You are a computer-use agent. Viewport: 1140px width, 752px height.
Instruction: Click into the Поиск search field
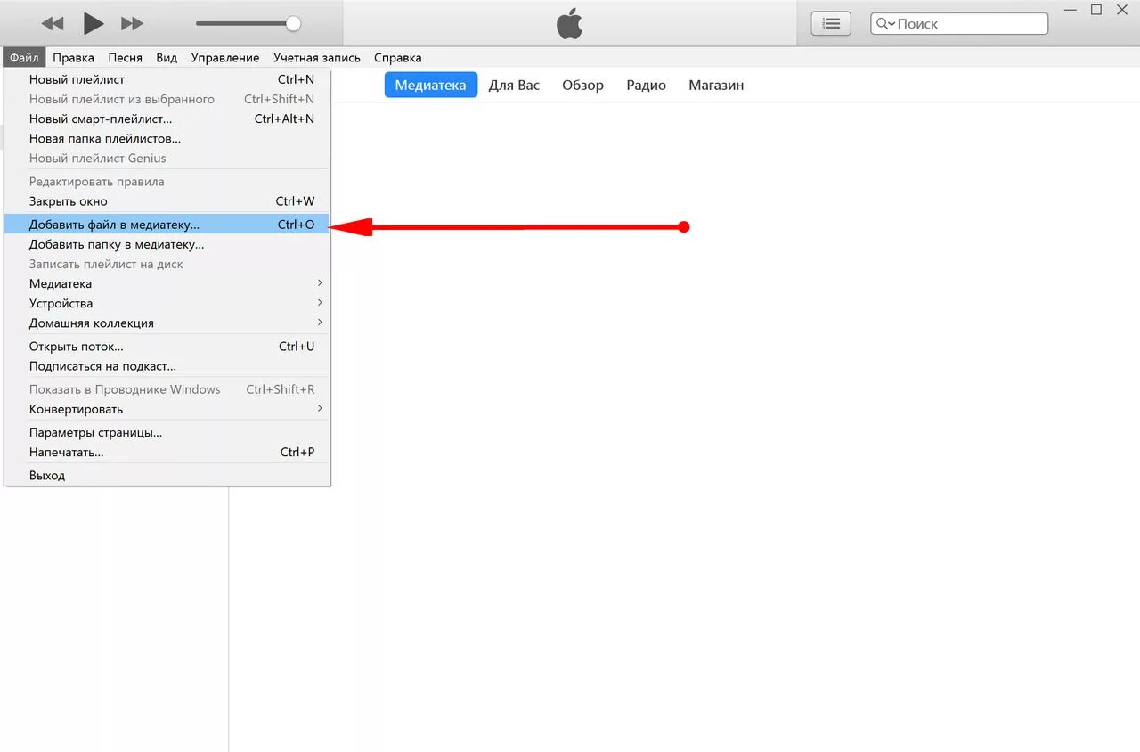click(x=959, y=24)
